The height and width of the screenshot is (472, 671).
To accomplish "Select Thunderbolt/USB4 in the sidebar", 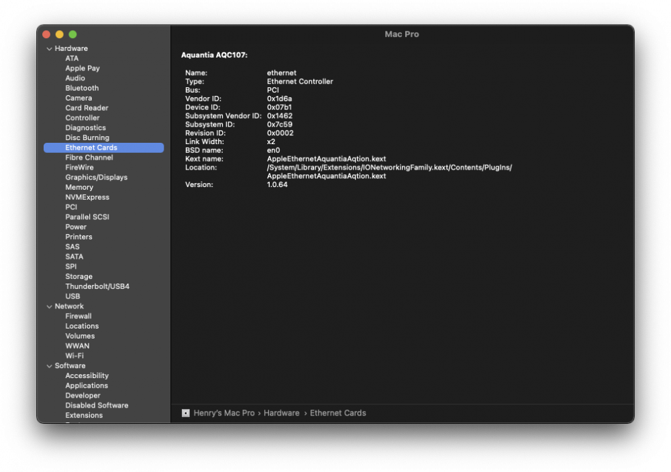I will [x=97, y=286].
